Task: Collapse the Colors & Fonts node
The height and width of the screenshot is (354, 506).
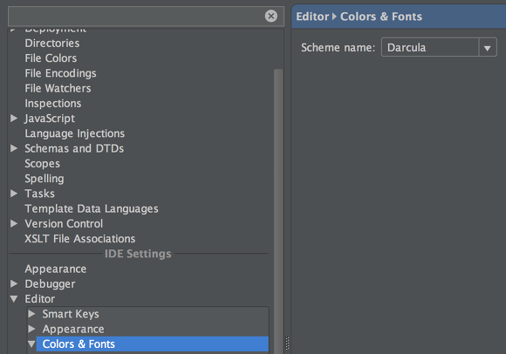Action: pos(31,344)
